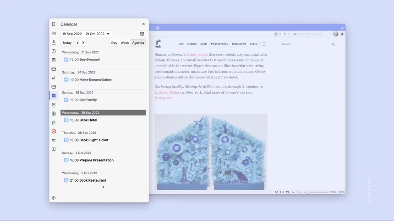Open the Downloads panel icon
The height and width of the screenshot is (221, 394).
point(54,42)
